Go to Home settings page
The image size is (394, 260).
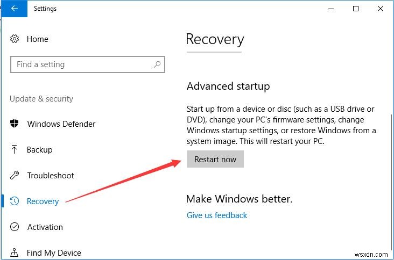[37, 39]
